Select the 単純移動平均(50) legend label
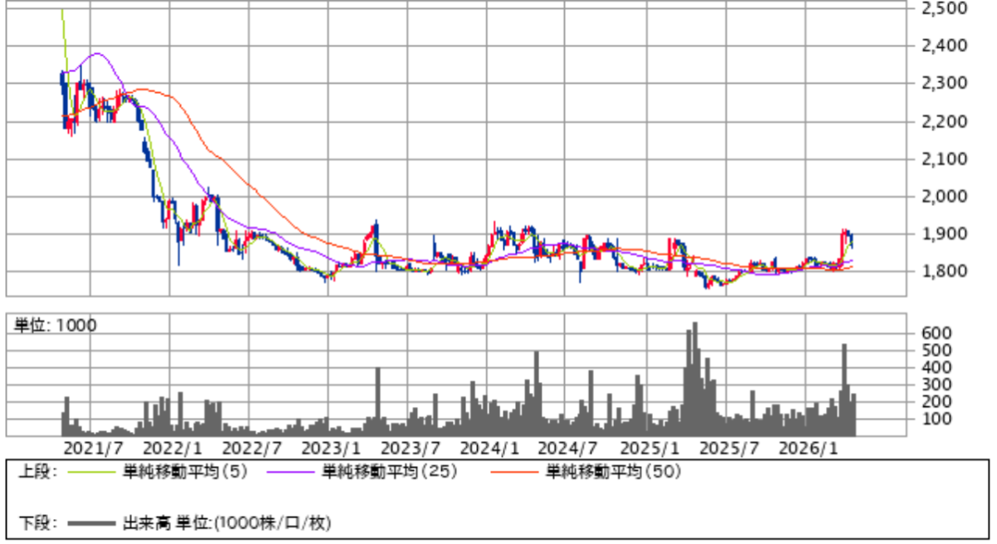The height and width of the screenshot is (544, 997). click(613, 473)
